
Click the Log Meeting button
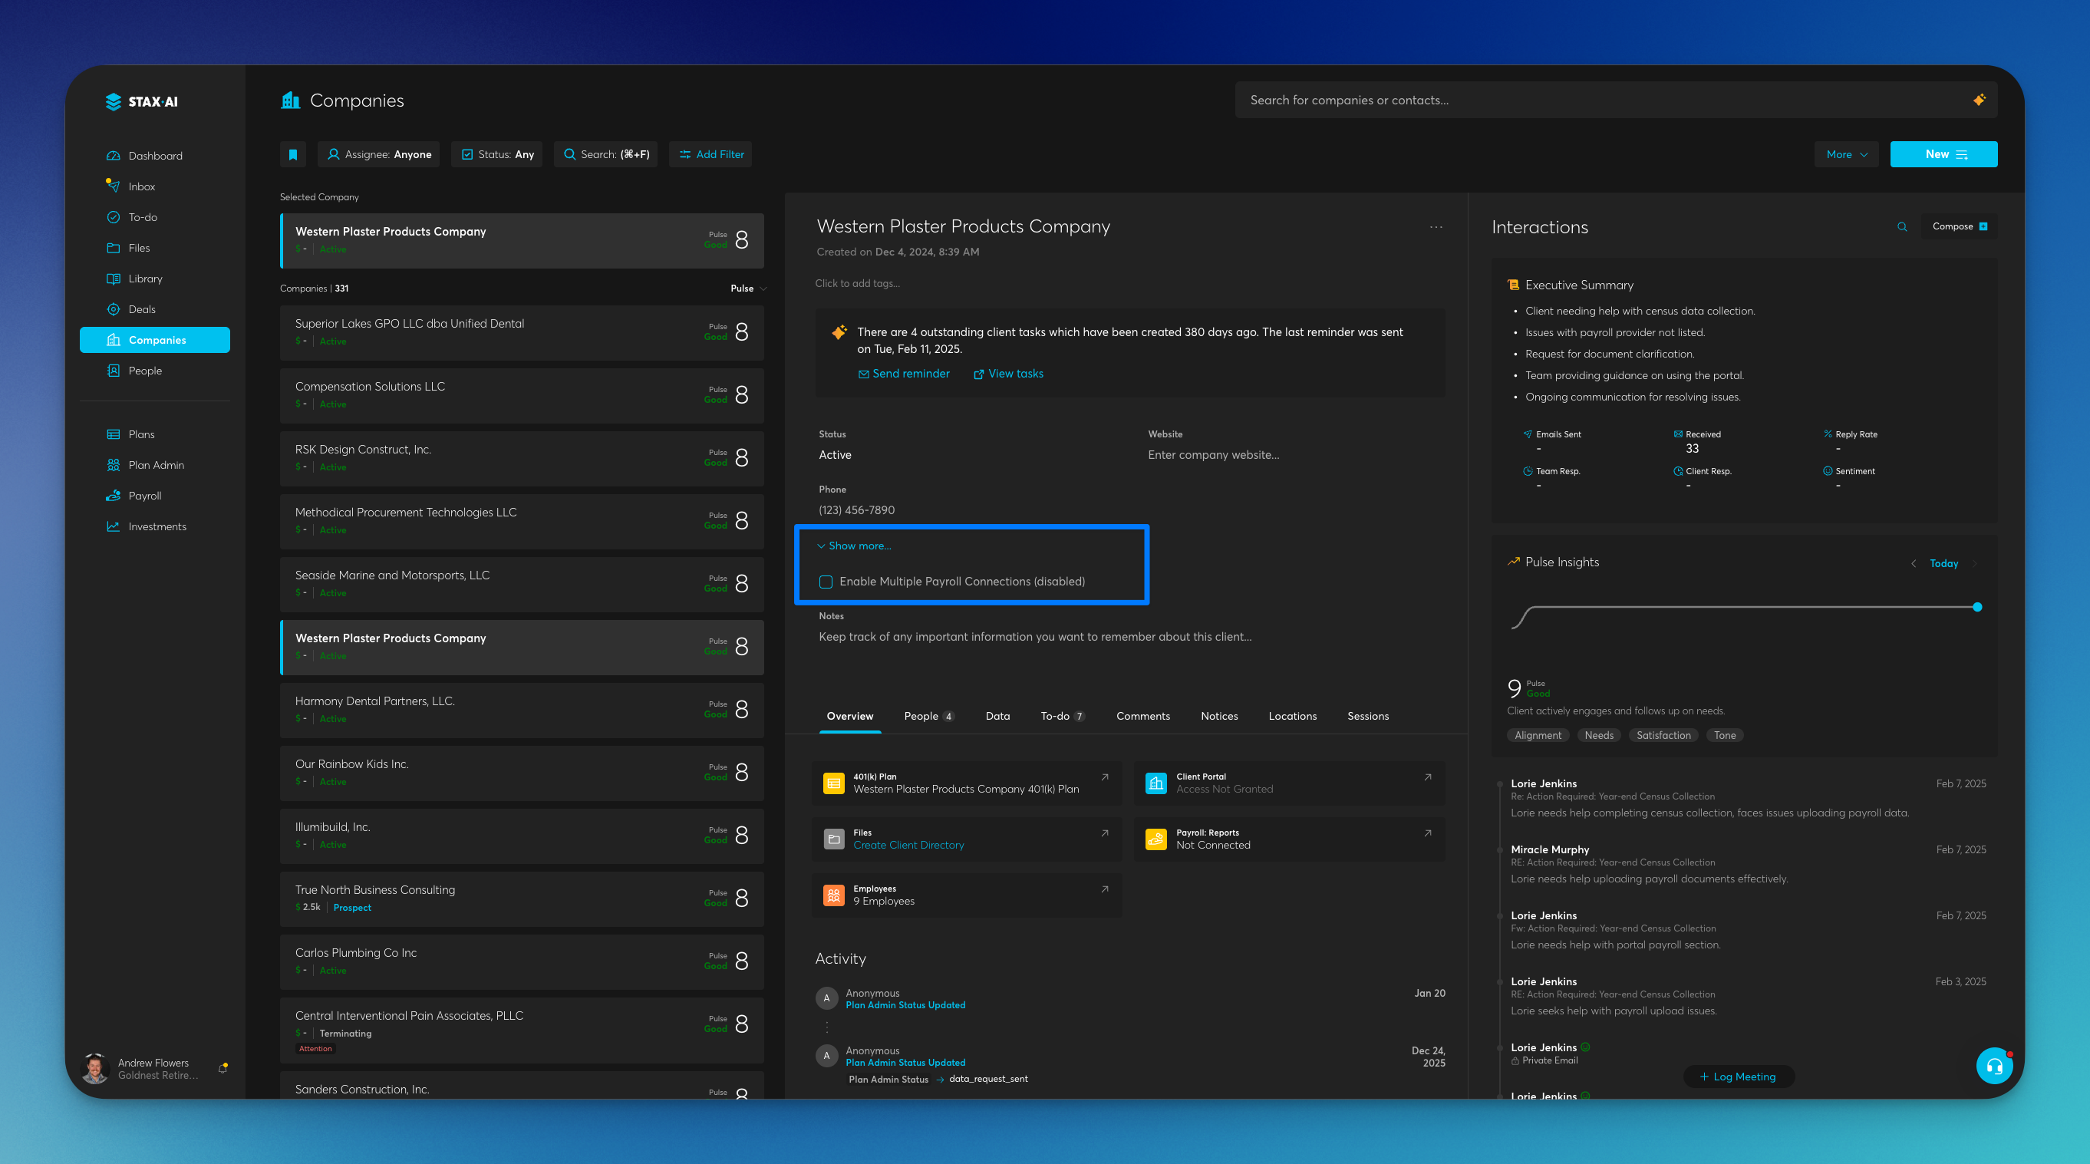(x=1738, y=1077)
